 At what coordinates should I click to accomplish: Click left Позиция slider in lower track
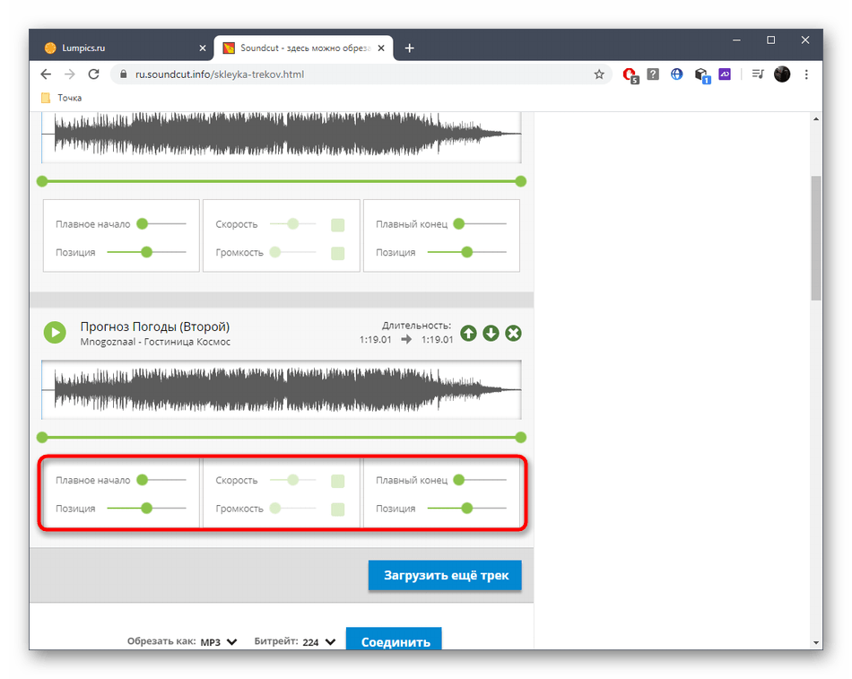(x=147, y=509)
